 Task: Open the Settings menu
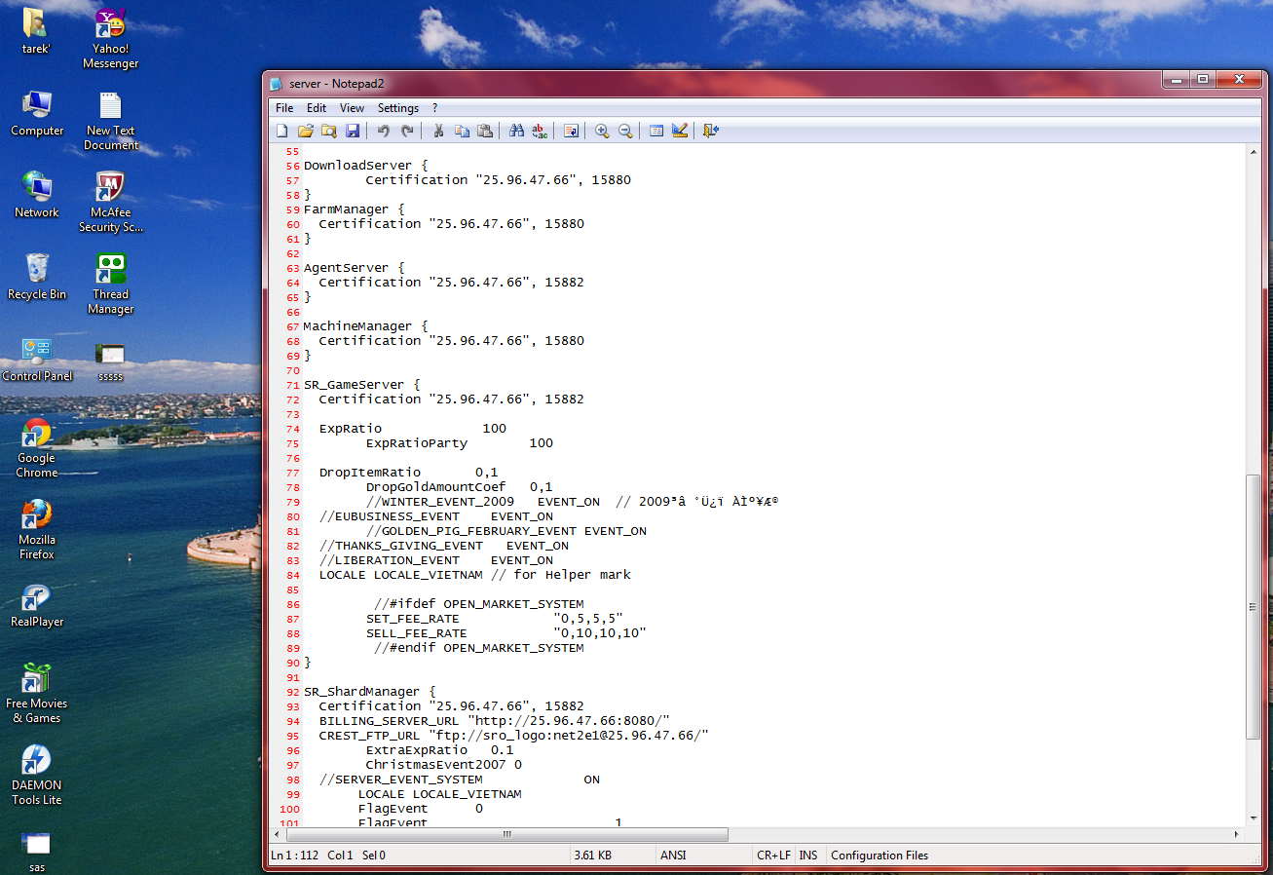point(398,108)
